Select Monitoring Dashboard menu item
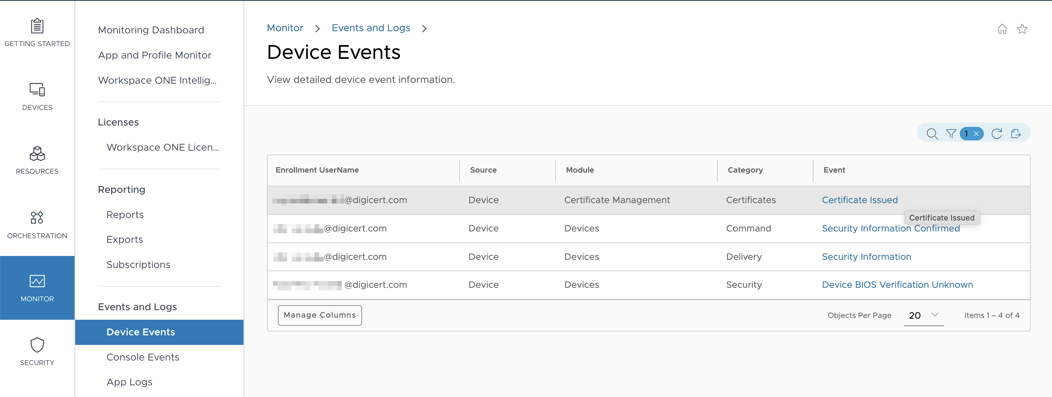The width and height of the screenshot is (1052, 397). tap(151, 30)
